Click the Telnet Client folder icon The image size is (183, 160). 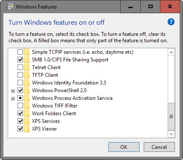26,67
